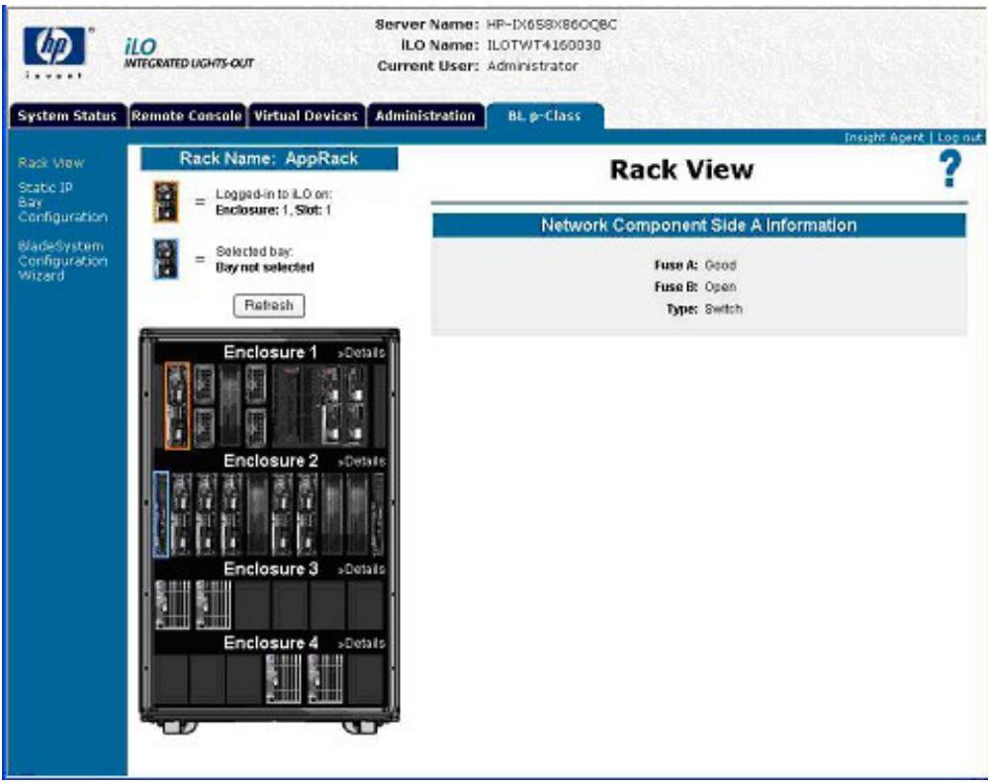
Task: Select white-outlined lower blade in Enclosure 1
Action: 331,423
